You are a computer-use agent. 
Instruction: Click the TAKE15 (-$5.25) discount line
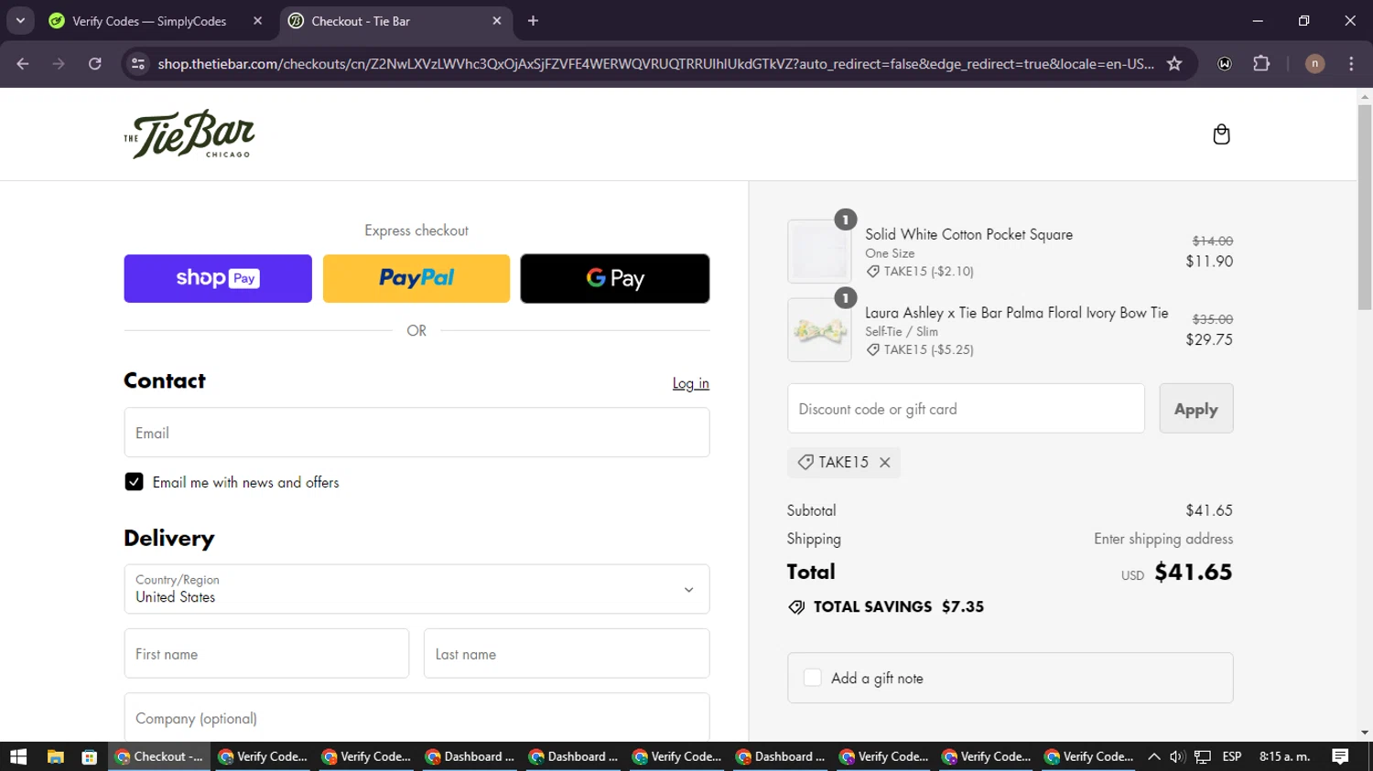tap(920, 350)
